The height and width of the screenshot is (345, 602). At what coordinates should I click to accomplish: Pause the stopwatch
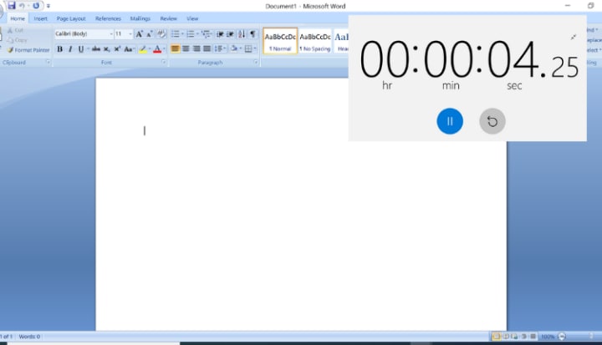point(450,121)
